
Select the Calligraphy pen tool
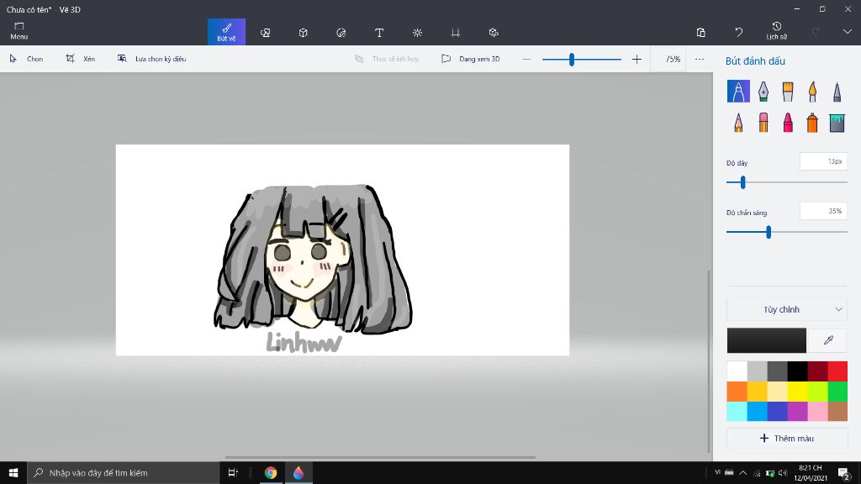click(763, 91)
